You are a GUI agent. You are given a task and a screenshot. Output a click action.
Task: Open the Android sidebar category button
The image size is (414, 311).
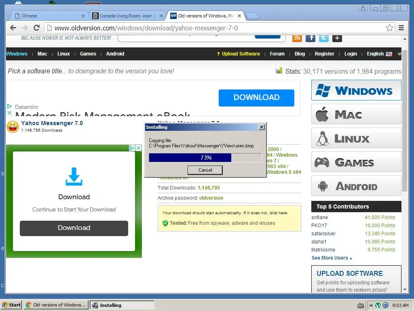pyautogui.click(x=356, y=185)
